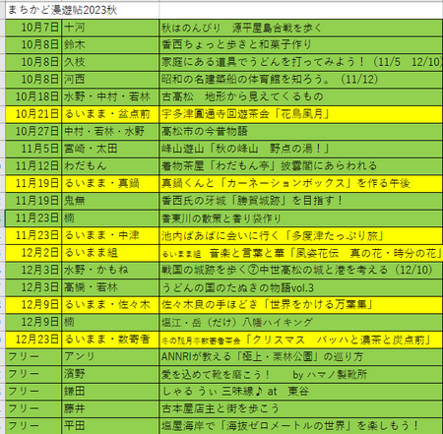Click the cell 水野・かもね
The image size is (443, 434).
coord(110,271)
